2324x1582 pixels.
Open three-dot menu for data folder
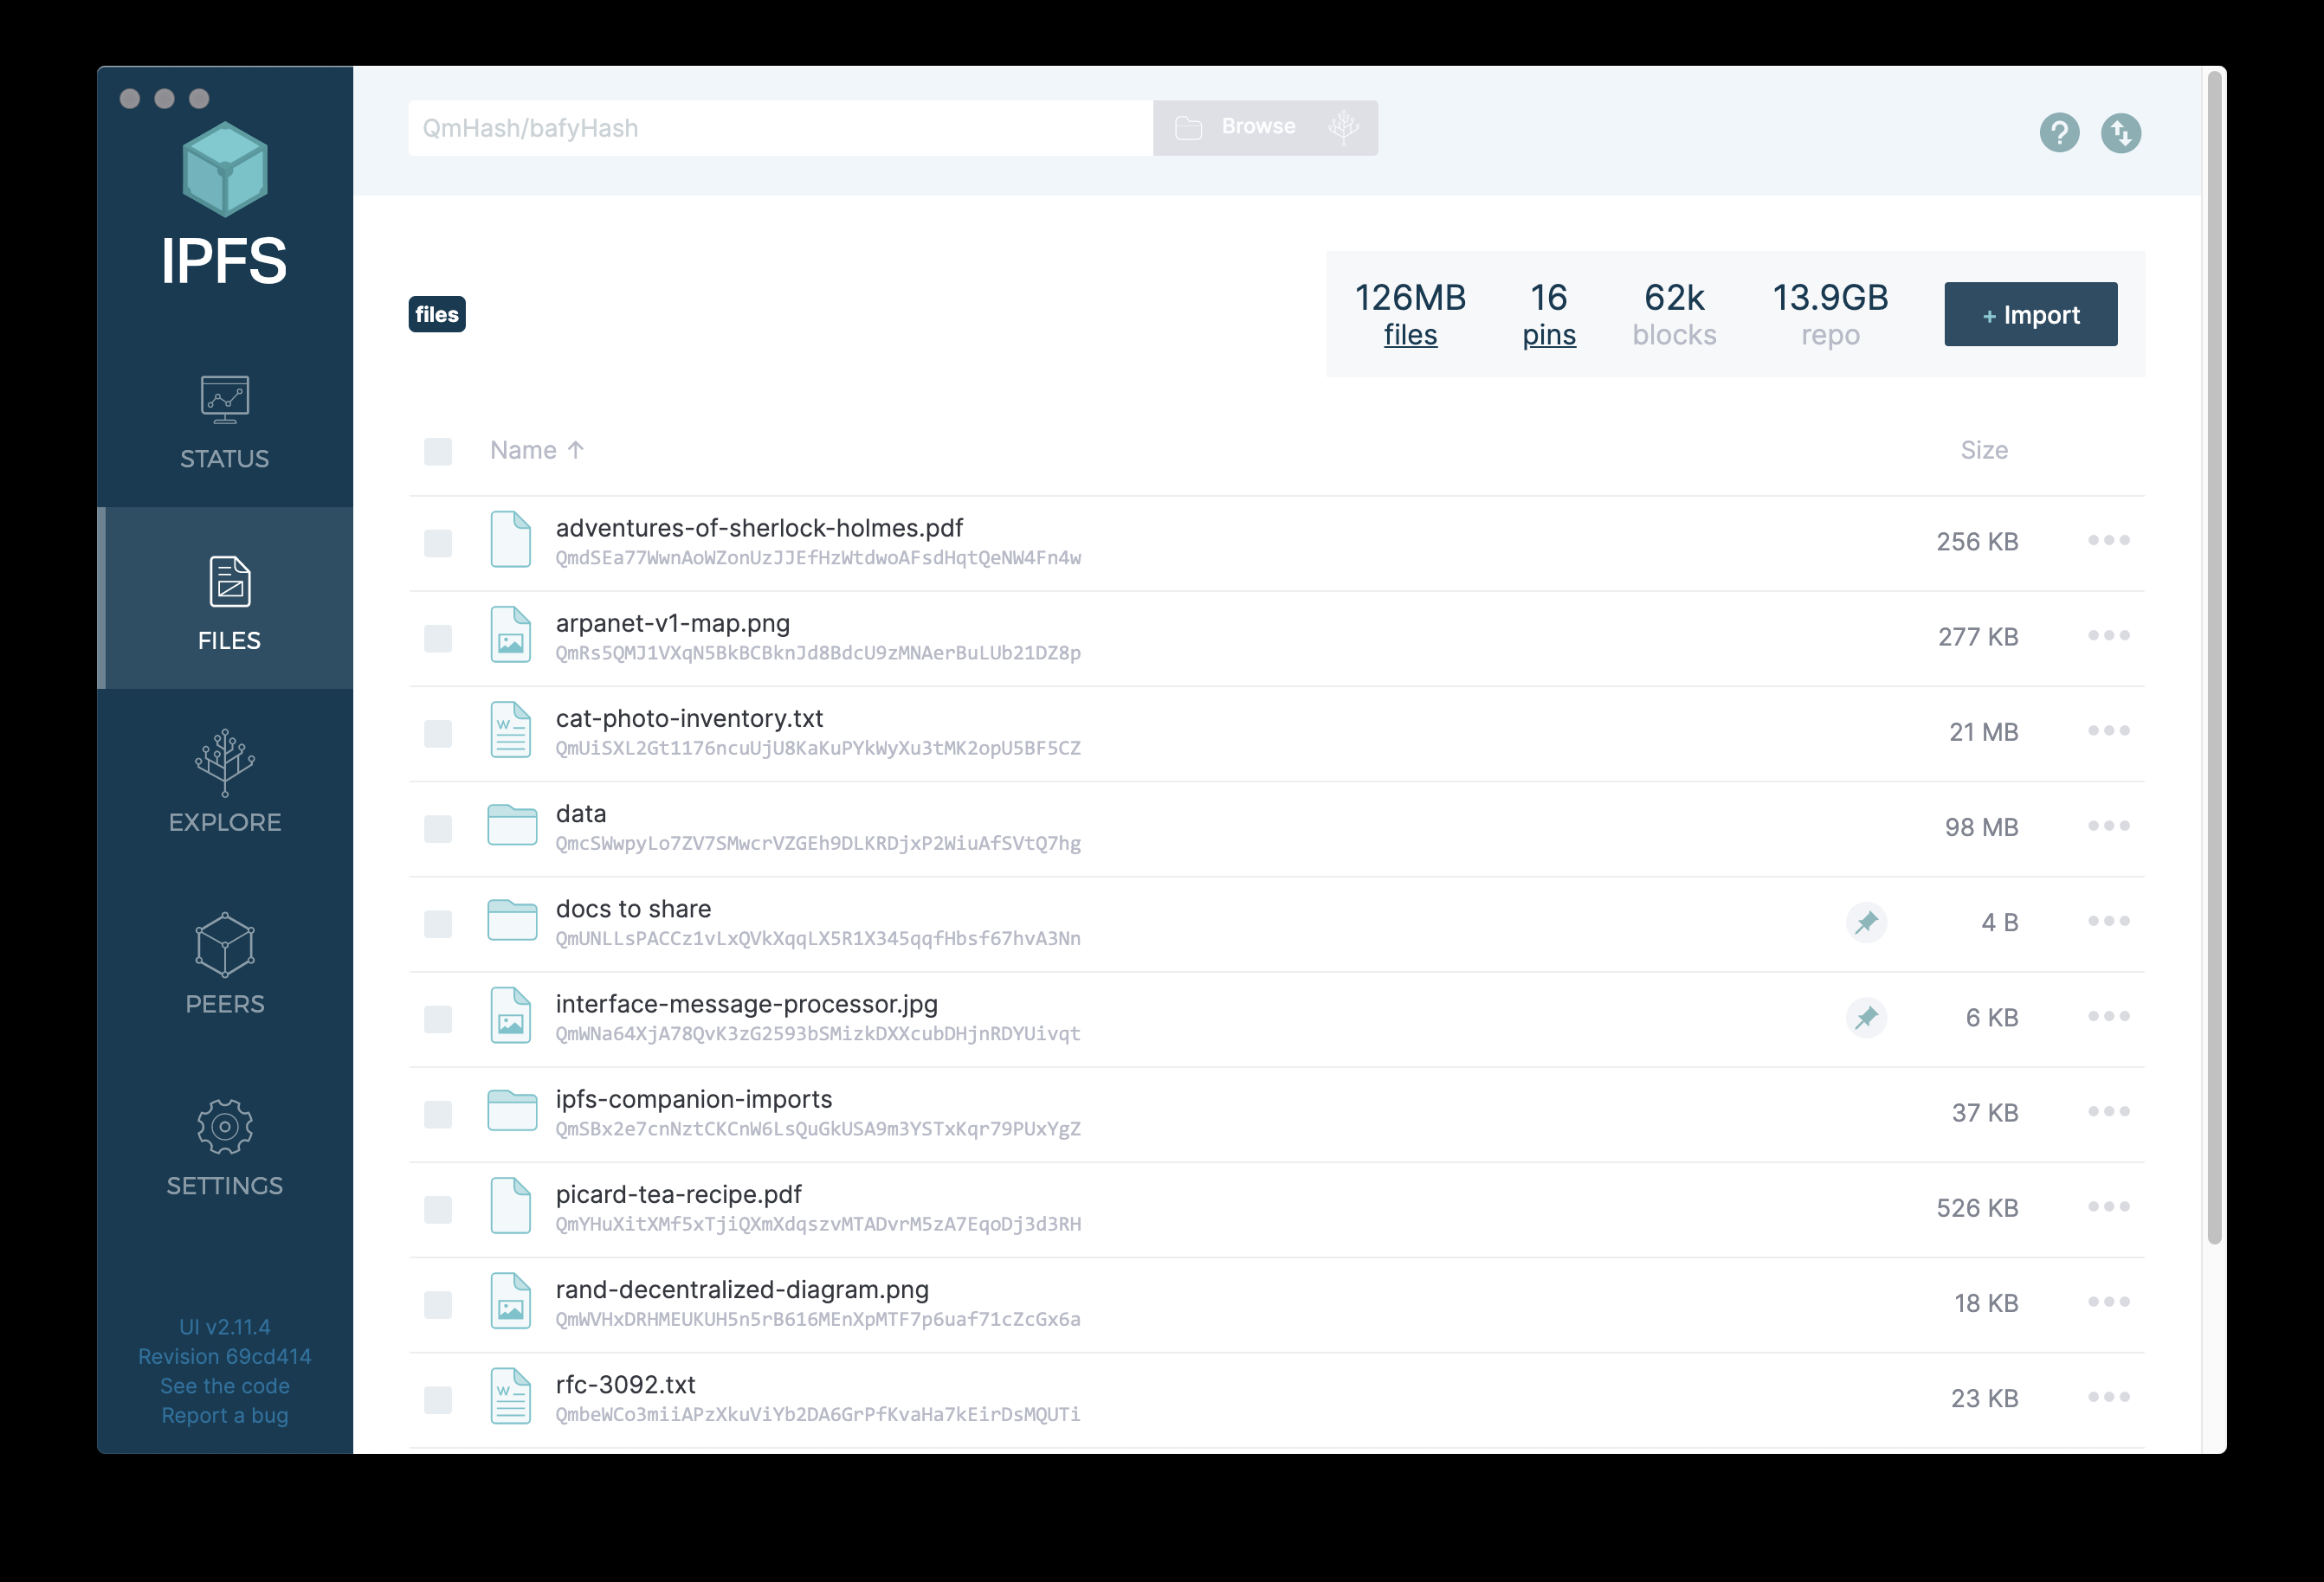pos(2108,826)
